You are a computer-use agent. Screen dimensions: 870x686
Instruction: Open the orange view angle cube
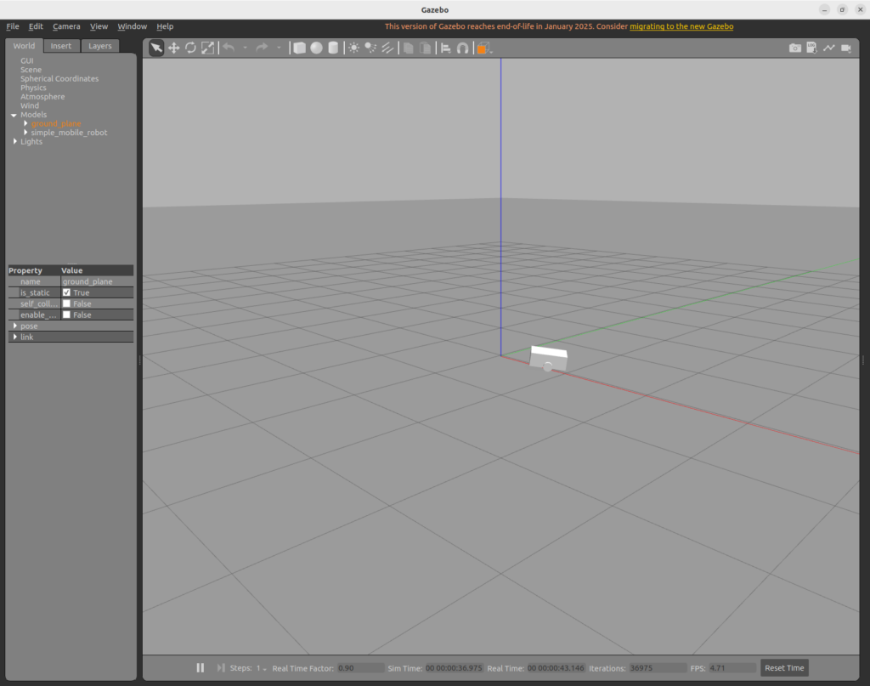[483, 48]
